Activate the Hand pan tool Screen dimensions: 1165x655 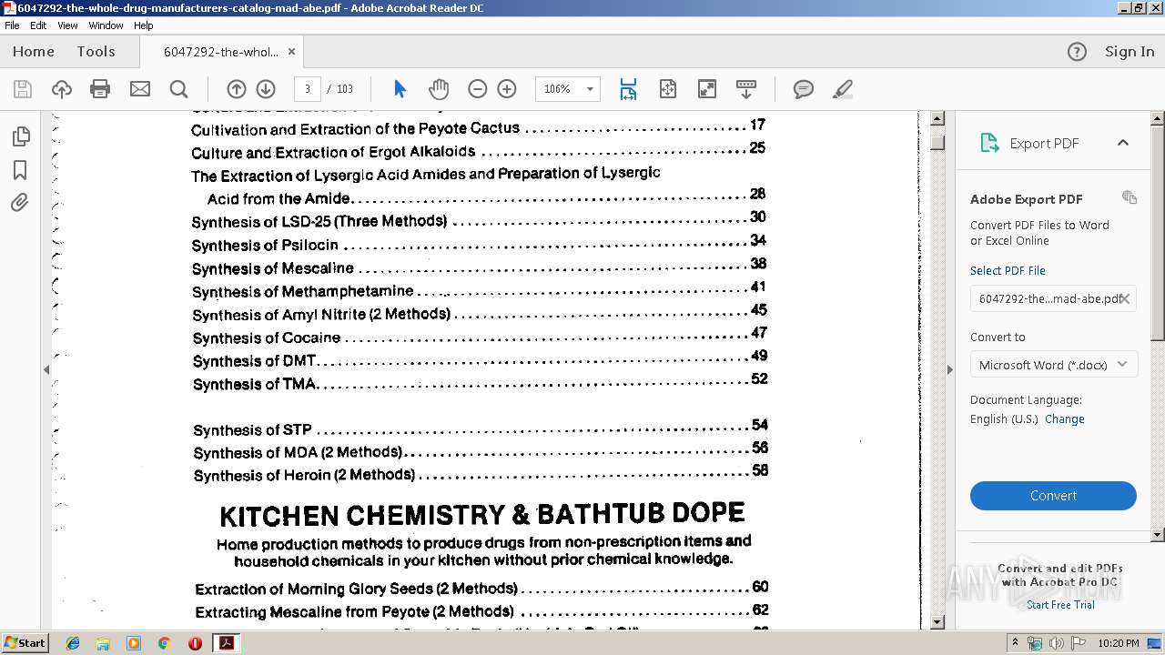coord(439,89)
